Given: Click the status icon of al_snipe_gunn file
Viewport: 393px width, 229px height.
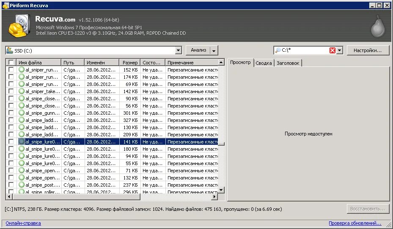Looking at the screenshot, I should (22, 113).
